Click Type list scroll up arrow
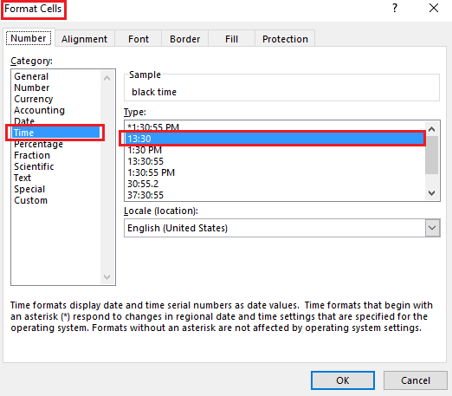The width and height of the screenshot is (452, 396). [431, 129]
